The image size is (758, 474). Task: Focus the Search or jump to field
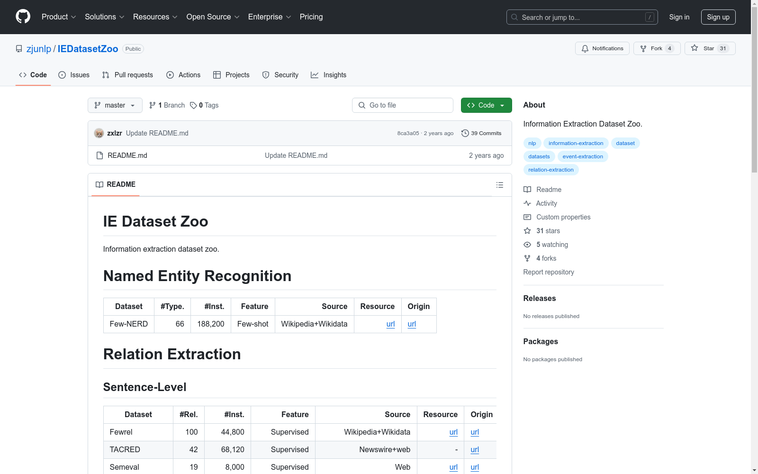click(581, 17)
